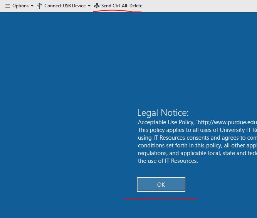This screenshot has height=218, width=257.
Task: Expand the Connect USB Device dropdown arrow
Action: pyautogui.click(x=89, y=6)
